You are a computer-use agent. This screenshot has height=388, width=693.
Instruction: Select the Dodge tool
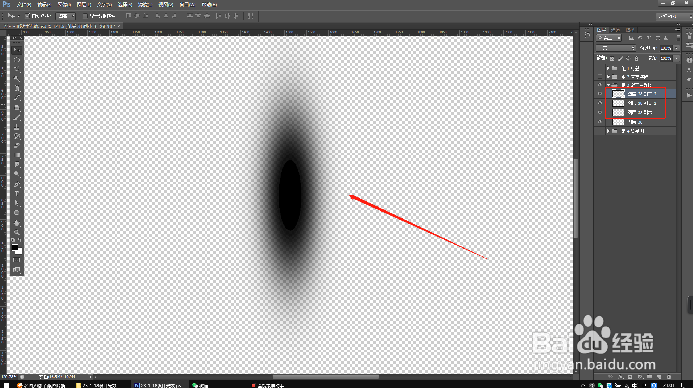click(17, 174)
